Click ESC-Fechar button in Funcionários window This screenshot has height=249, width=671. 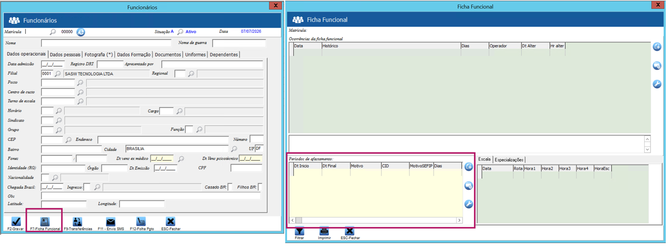click(170, 223)
